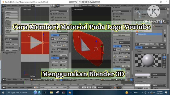The width and height of the screenshot is (170, 95).
Task: Click play animation button in timeline
Action: [90, 88]
